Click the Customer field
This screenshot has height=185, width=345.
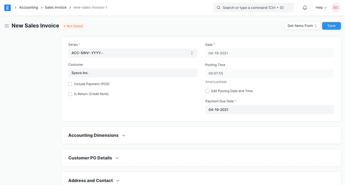[x=132, y=73]
